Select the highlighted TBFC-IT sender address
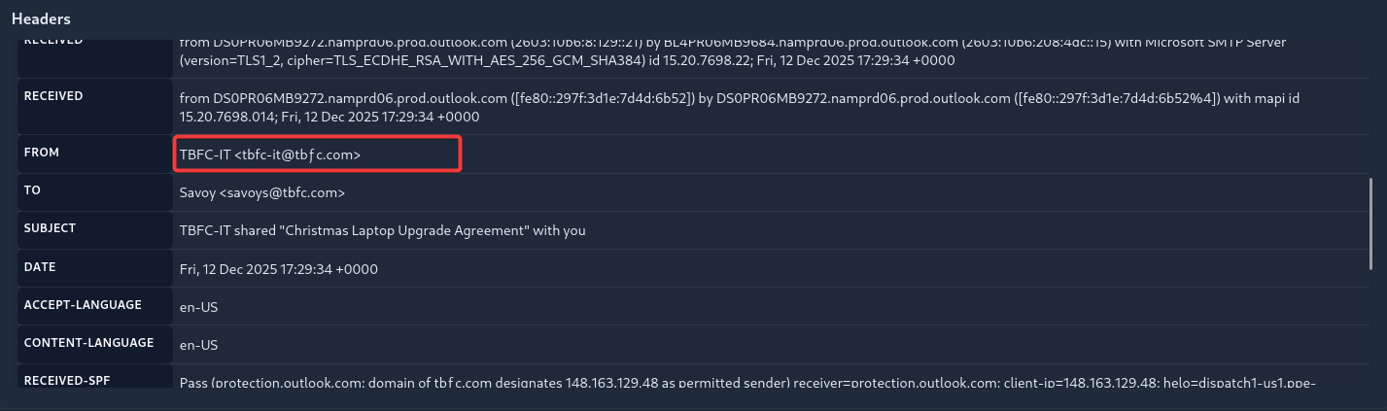Image resolution: width=1387 pixels, height=411 pixels. coord(270,154)
